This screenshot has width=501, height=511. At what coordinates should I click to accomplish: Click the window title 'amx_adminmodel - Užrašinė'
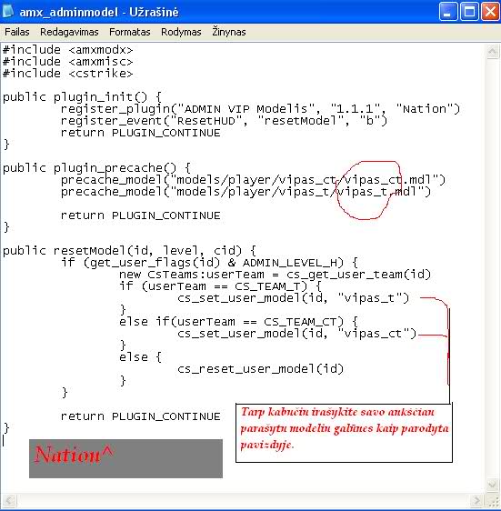click(x=99, y=13)
